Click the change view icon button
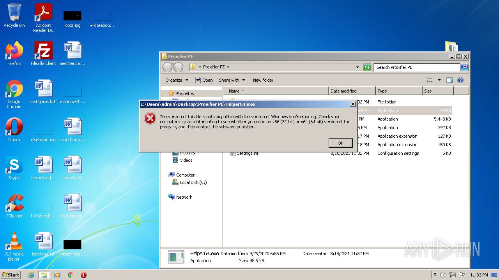The width and height of the screenshot is (499, 280). pyautogui.click(x=430, y=80)
